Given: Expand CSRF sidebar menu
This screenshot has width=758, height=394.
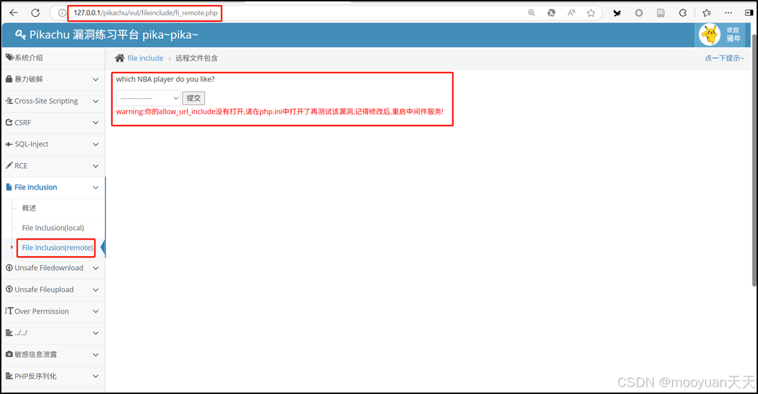Looking at the screenshot, I should click(x=53, y=123).
